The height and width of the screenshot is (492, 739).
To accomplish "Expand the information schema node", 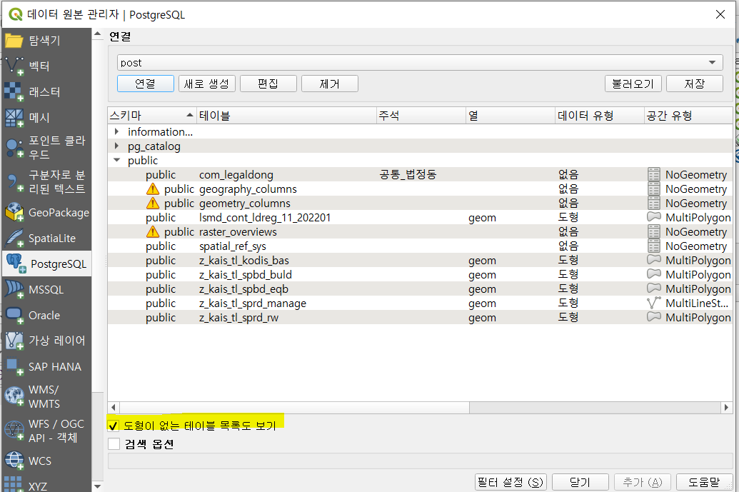I will click(x=116, y=131).
